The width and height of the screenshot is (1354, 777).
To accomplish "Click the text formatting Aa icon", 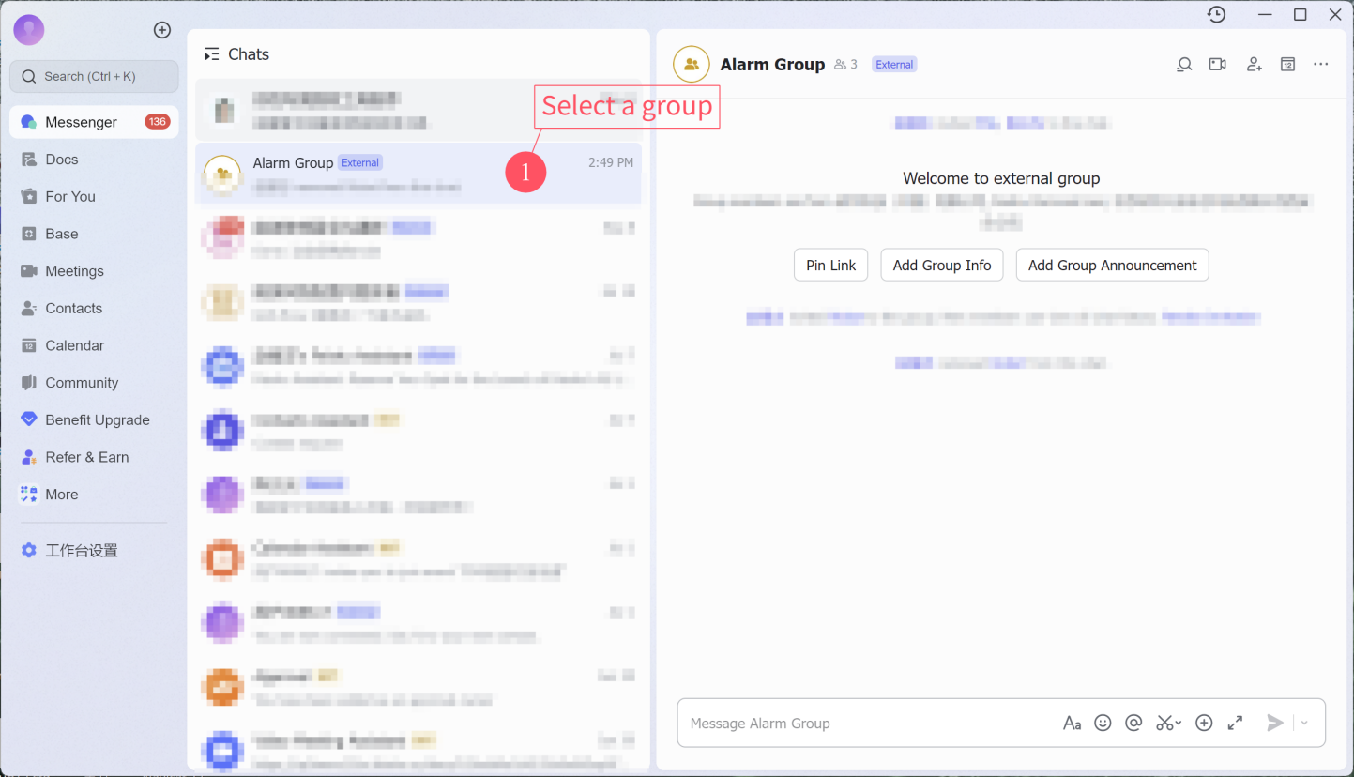I will pyautogui.click(x=1072, y=723).
